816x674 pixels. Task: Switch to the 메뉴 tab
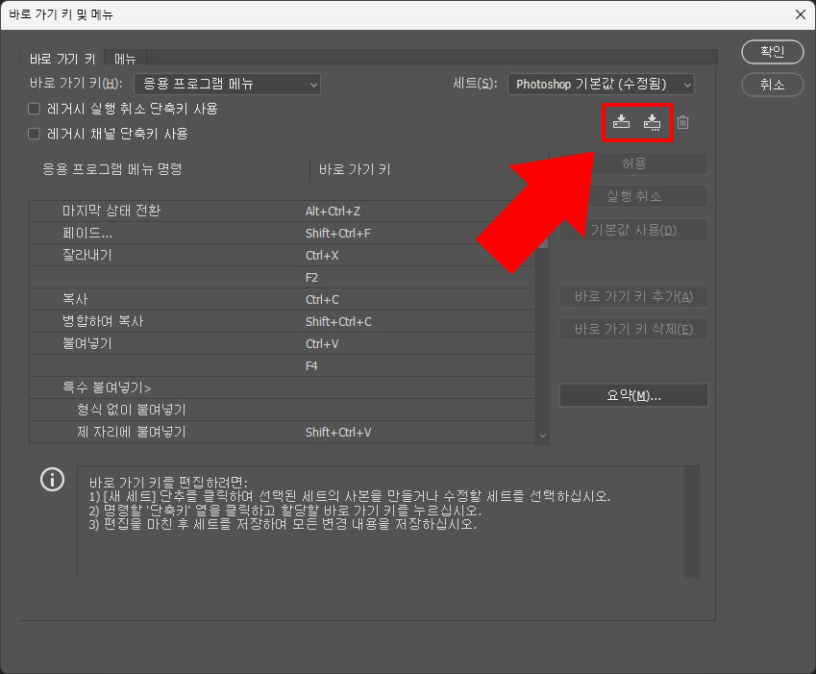click(124, 58)
